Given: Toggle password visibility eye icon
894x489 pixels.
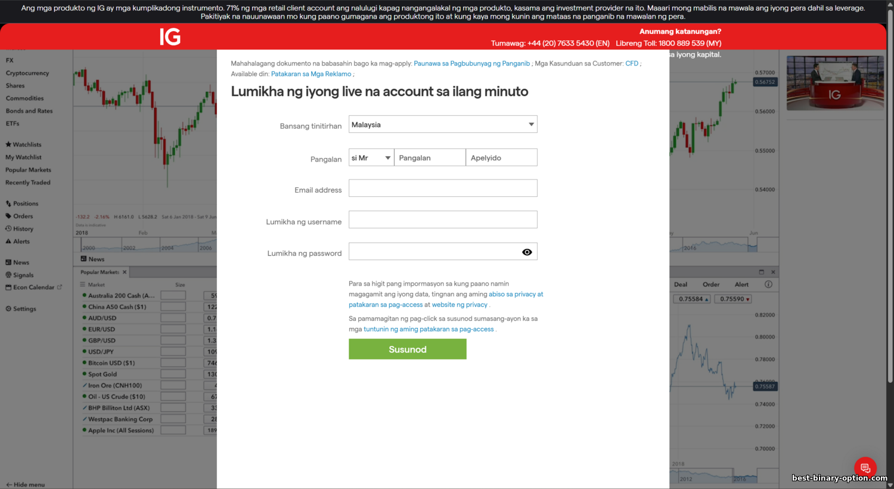Looking at the screenshot, I should [527, 252].
